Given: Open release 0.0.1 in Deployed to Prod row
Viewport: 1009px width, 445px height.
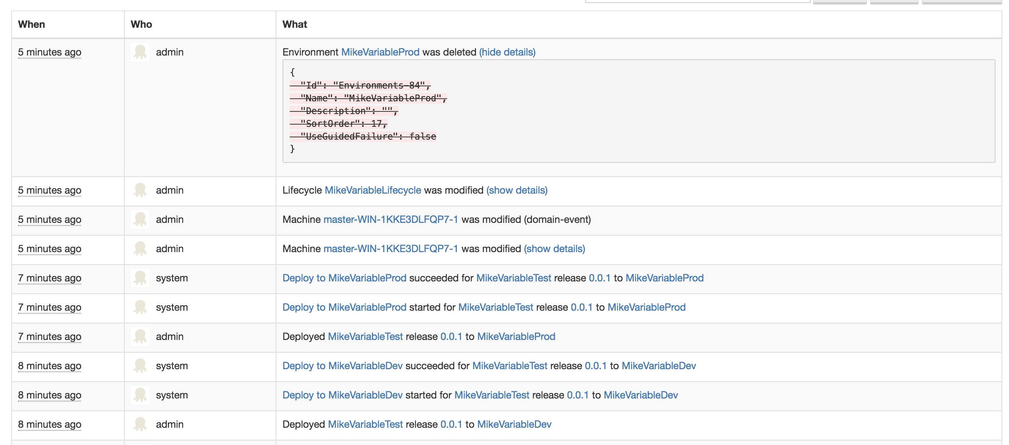Looking at the screenshot, I should (x=451, y=337).
